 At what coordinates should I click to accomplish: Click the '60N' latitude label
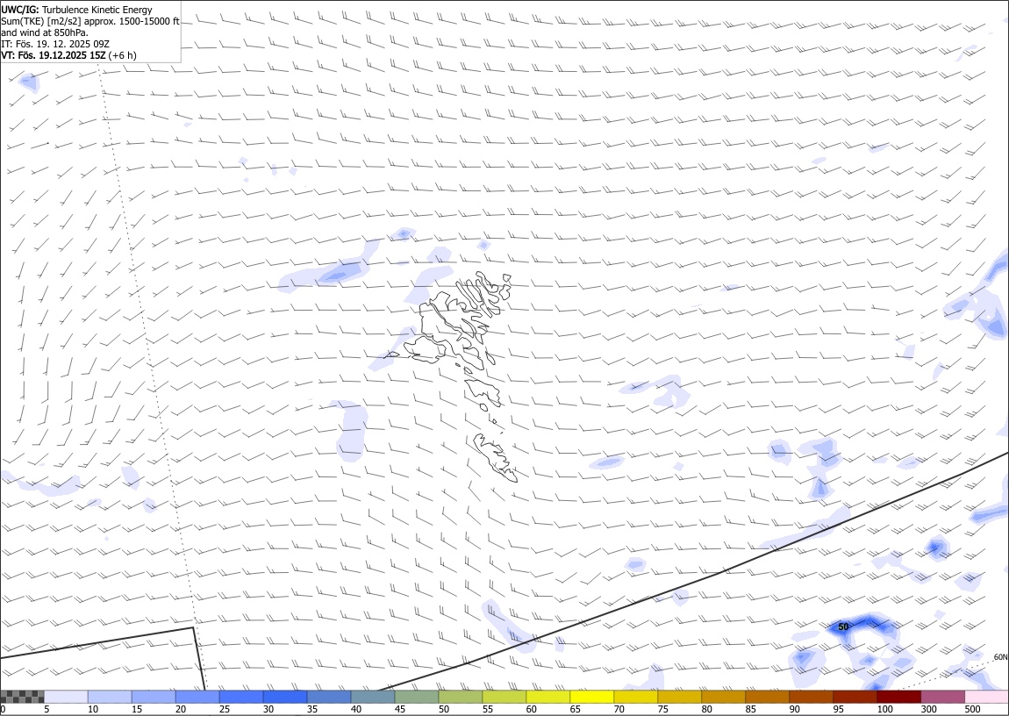(1000, 657)
